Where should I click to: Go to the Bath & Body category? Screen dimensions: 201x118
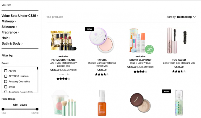(x=12, y=44)
